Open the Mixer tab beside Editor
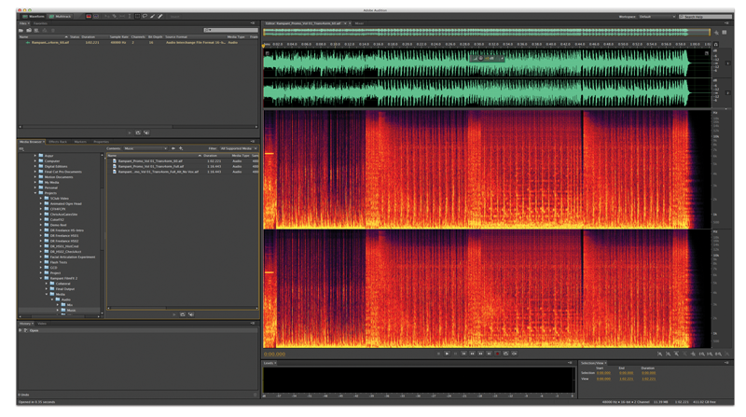The image size is (746, 417). [x=359, y=23]
